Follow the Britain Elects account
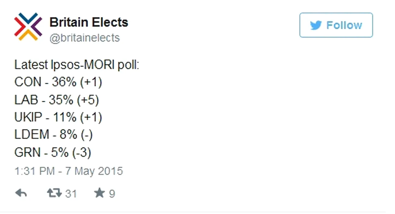Image resolution: width=395 pixels, height=214 pixels. (336, 25)
